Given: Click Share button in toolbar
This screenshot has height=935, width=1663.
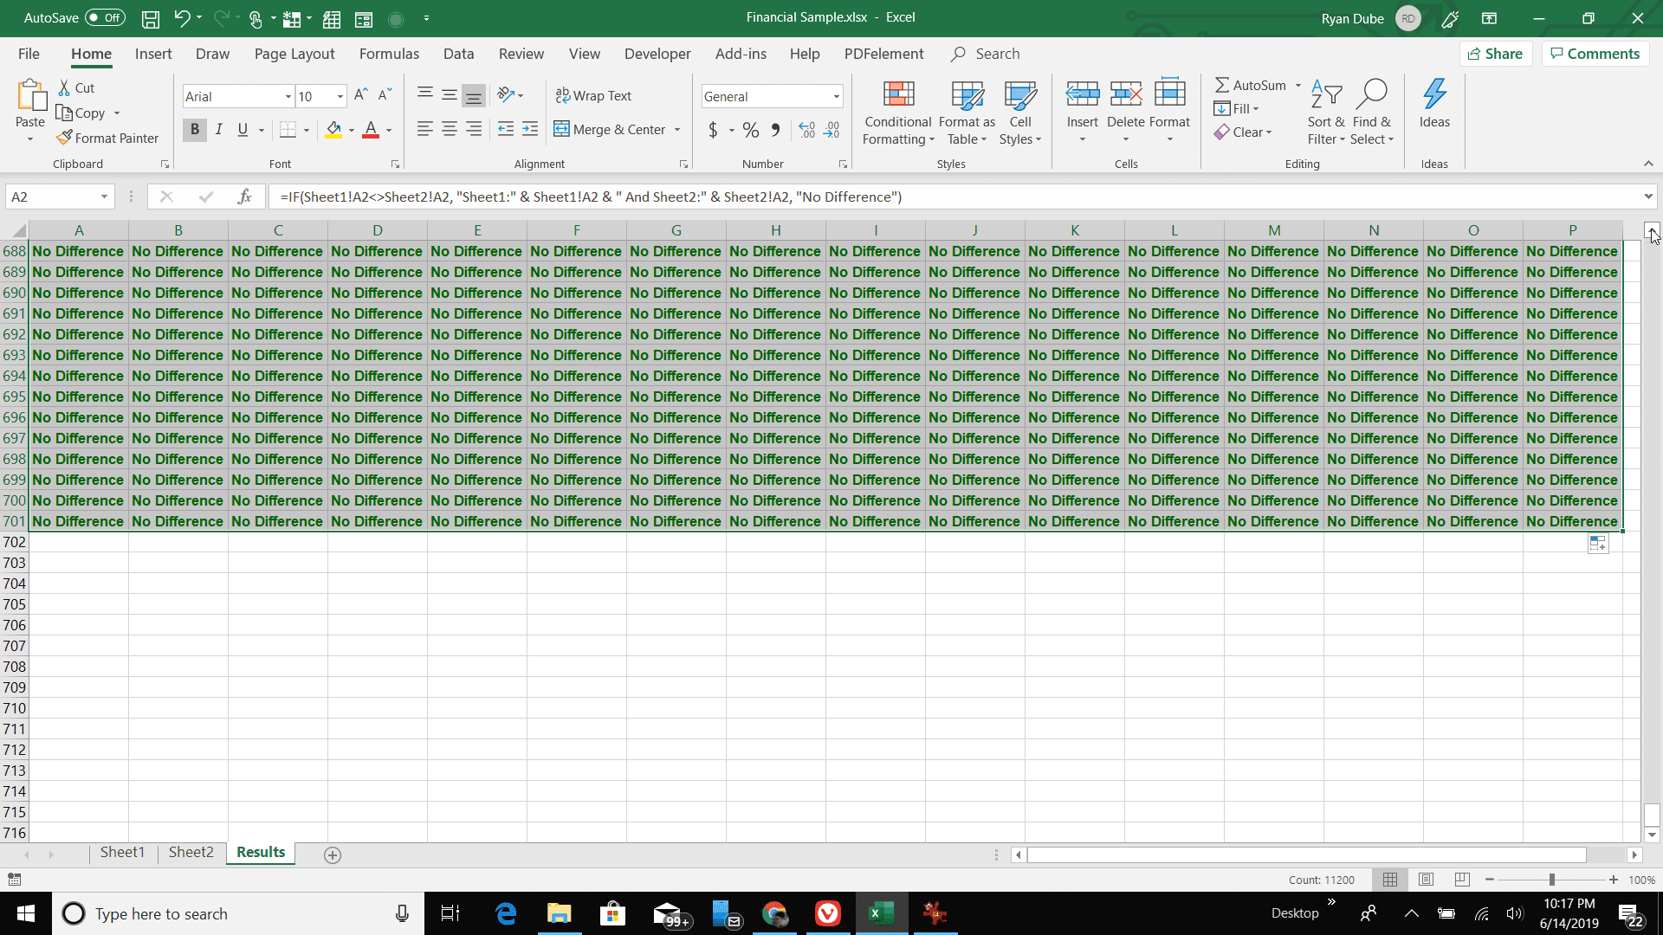Looking at the screenshot, I should (1498, 54).
